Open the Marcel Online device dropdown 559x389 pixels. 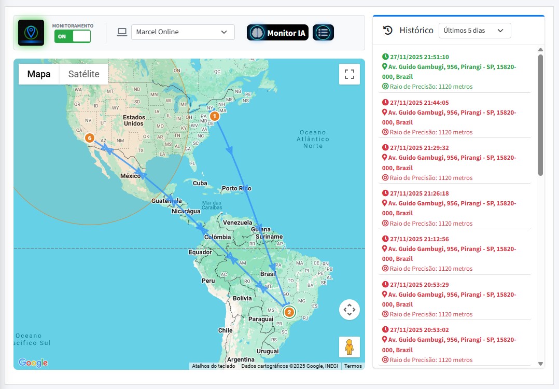pyautogui.click(x=183, y=32)
